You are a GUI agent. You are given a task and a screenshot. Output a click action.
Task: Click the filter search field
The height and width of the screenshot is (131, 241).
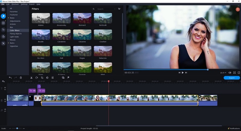tap(104, 9)
